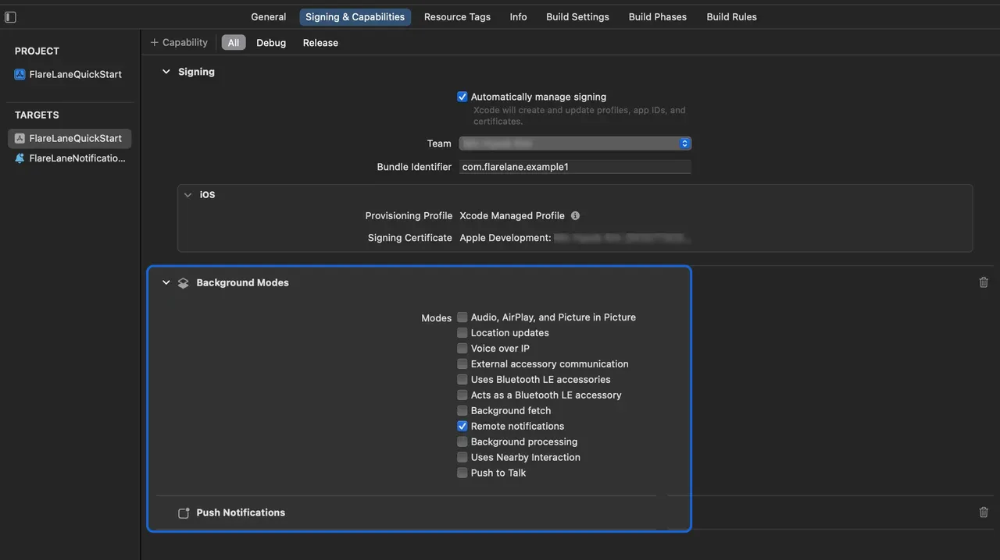Delete the Background Modes capability
Screen dimensions: 1000x560
[984, 282]
